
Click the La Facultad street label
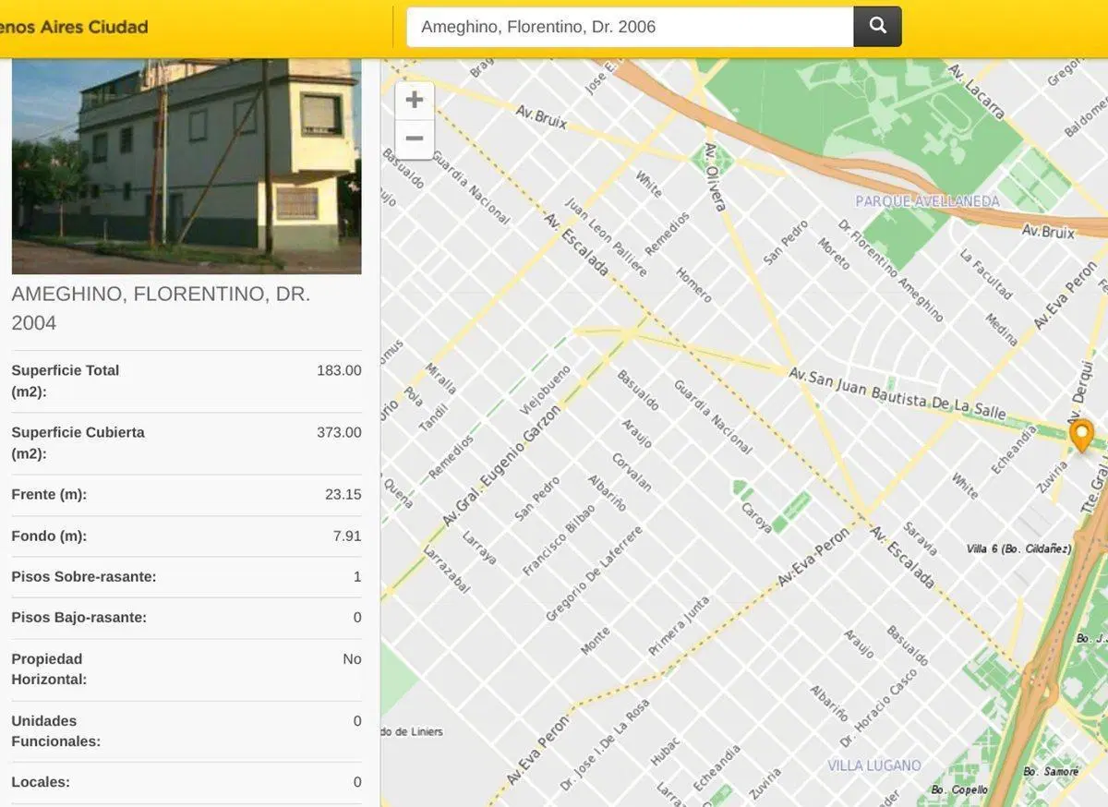tap(984, 274)
